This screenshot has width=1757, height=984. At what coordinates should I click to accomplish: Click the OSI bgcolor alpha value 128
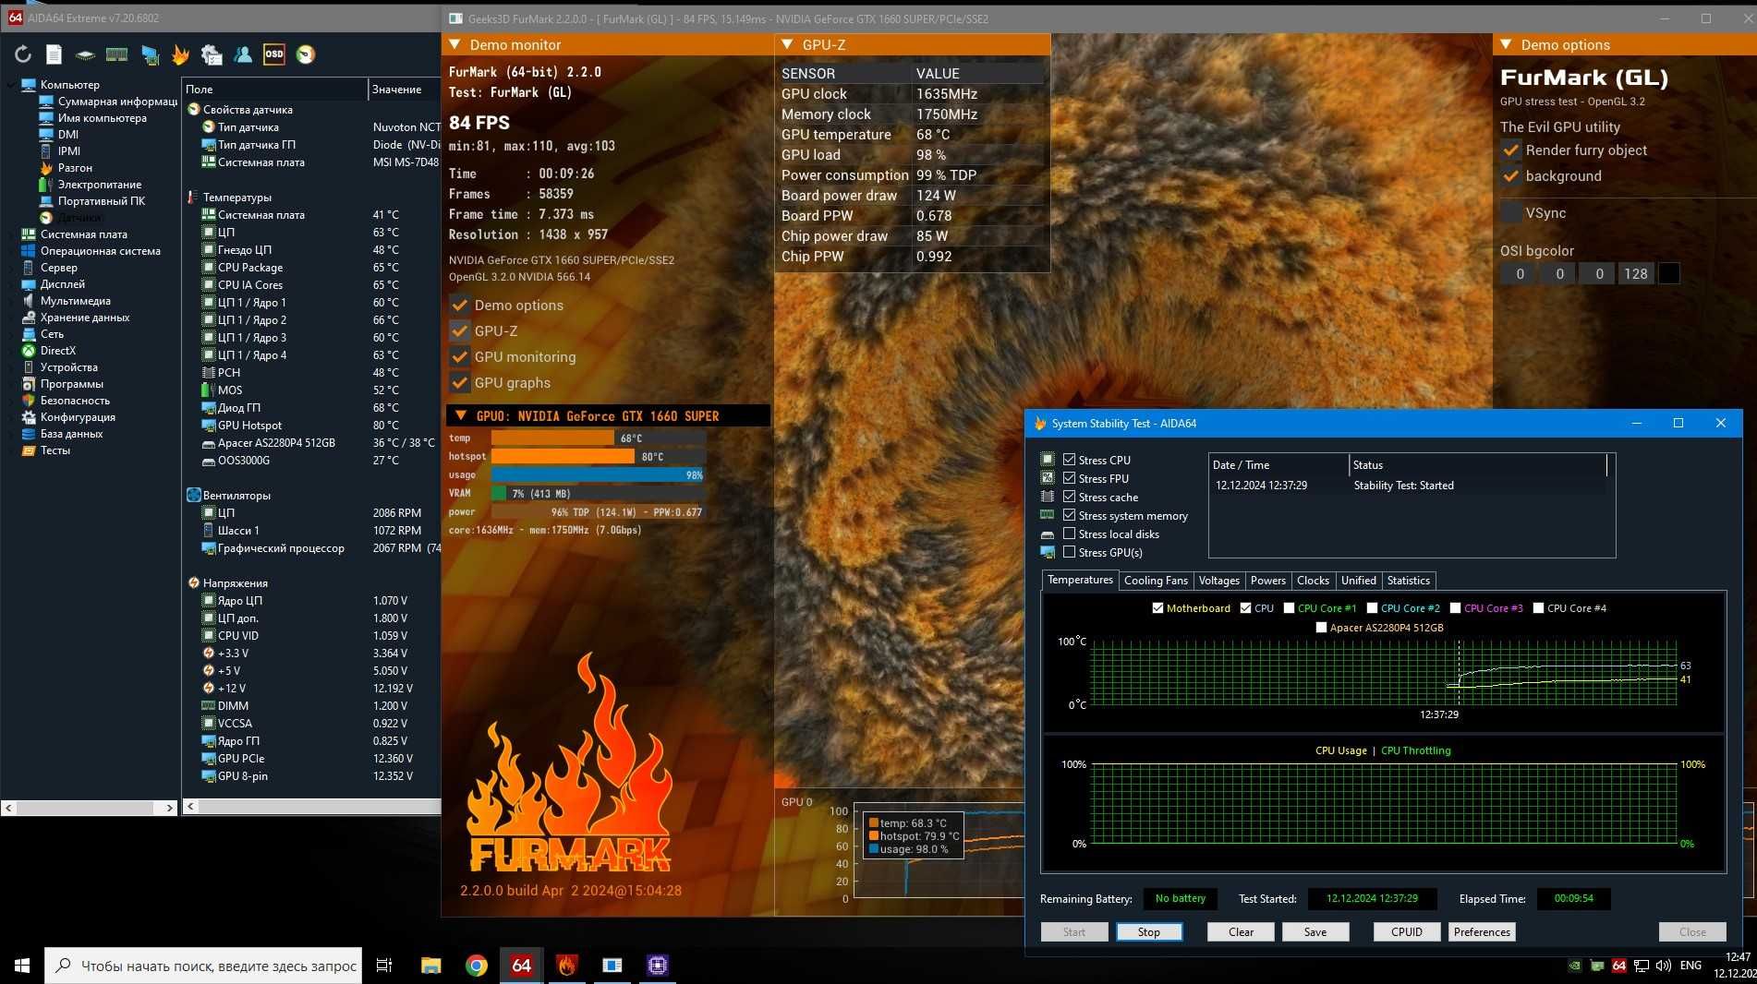tap(1635, 274)
